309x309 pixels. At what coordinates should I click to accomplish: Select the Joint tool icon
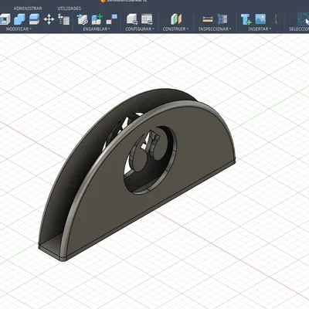point(112,19)
